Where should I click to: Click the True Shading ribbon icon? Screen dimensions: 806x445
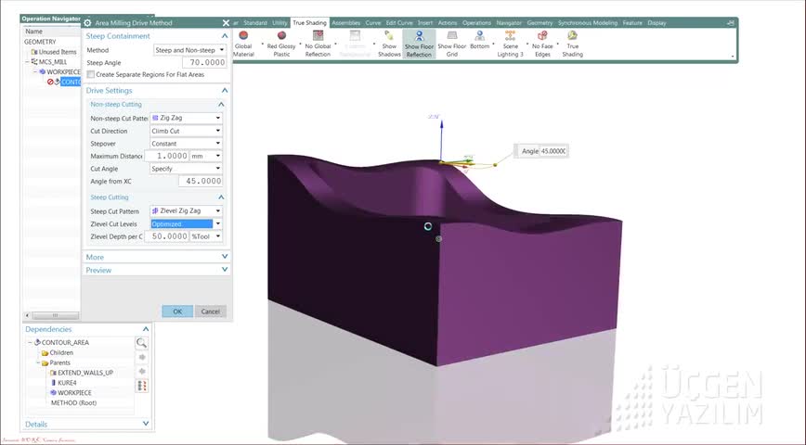572,35
